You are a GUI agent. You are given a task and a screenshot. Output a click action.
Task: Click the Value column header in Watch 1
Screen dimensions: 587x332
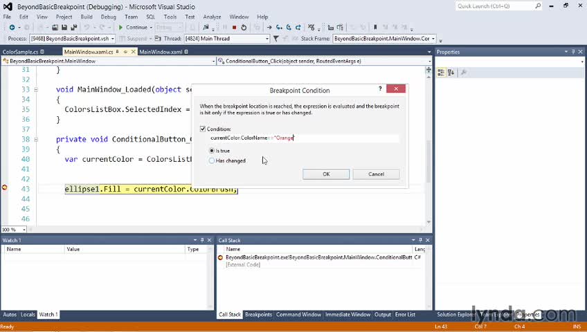coord(125,250)
